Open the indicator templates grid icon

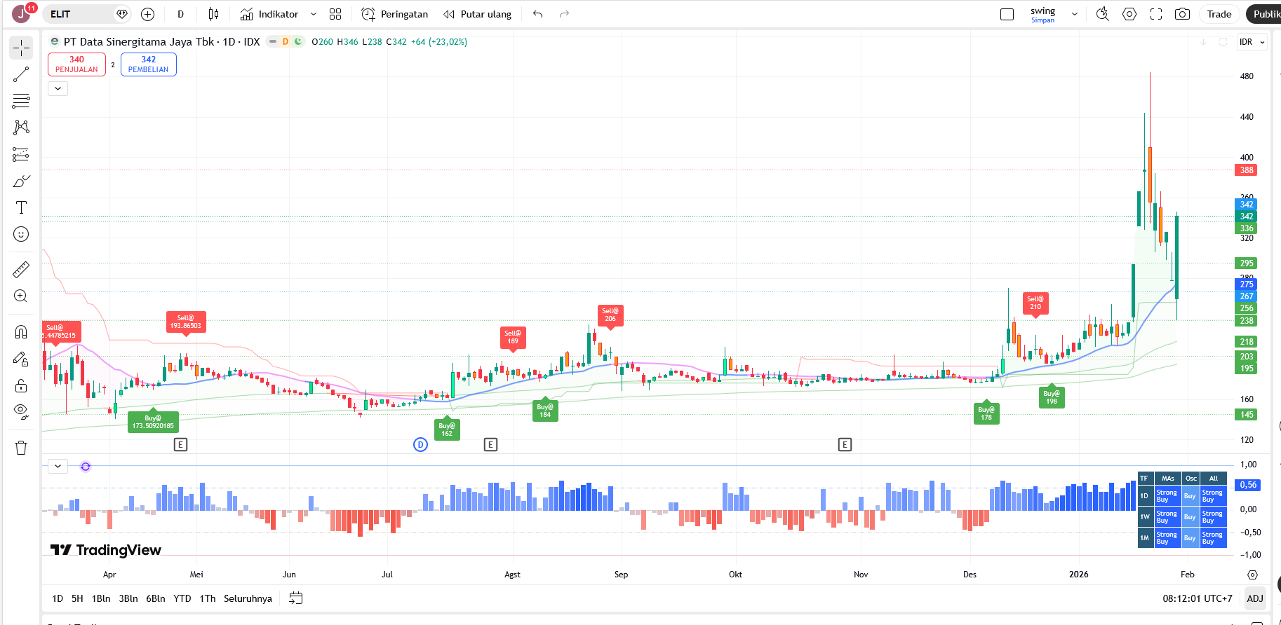335,14
